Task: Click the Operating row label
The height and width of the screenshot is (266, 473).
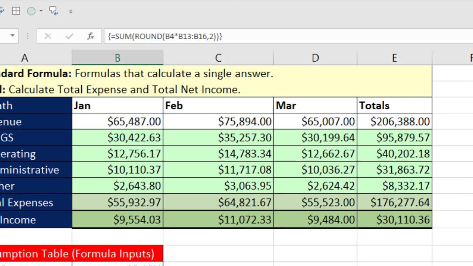Action: click(36, 153)
